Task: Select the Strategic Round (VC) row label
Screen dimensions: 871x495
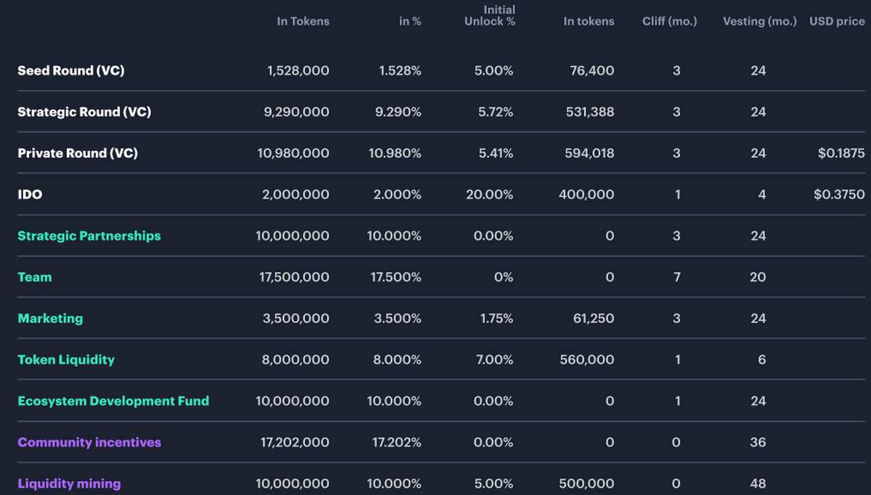Action: [84, 112]
